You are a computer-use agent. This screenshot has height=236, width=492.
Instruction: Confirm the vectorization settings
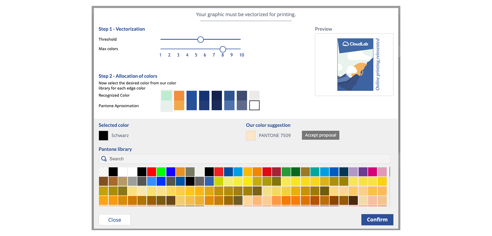click(x=377, y=220)
